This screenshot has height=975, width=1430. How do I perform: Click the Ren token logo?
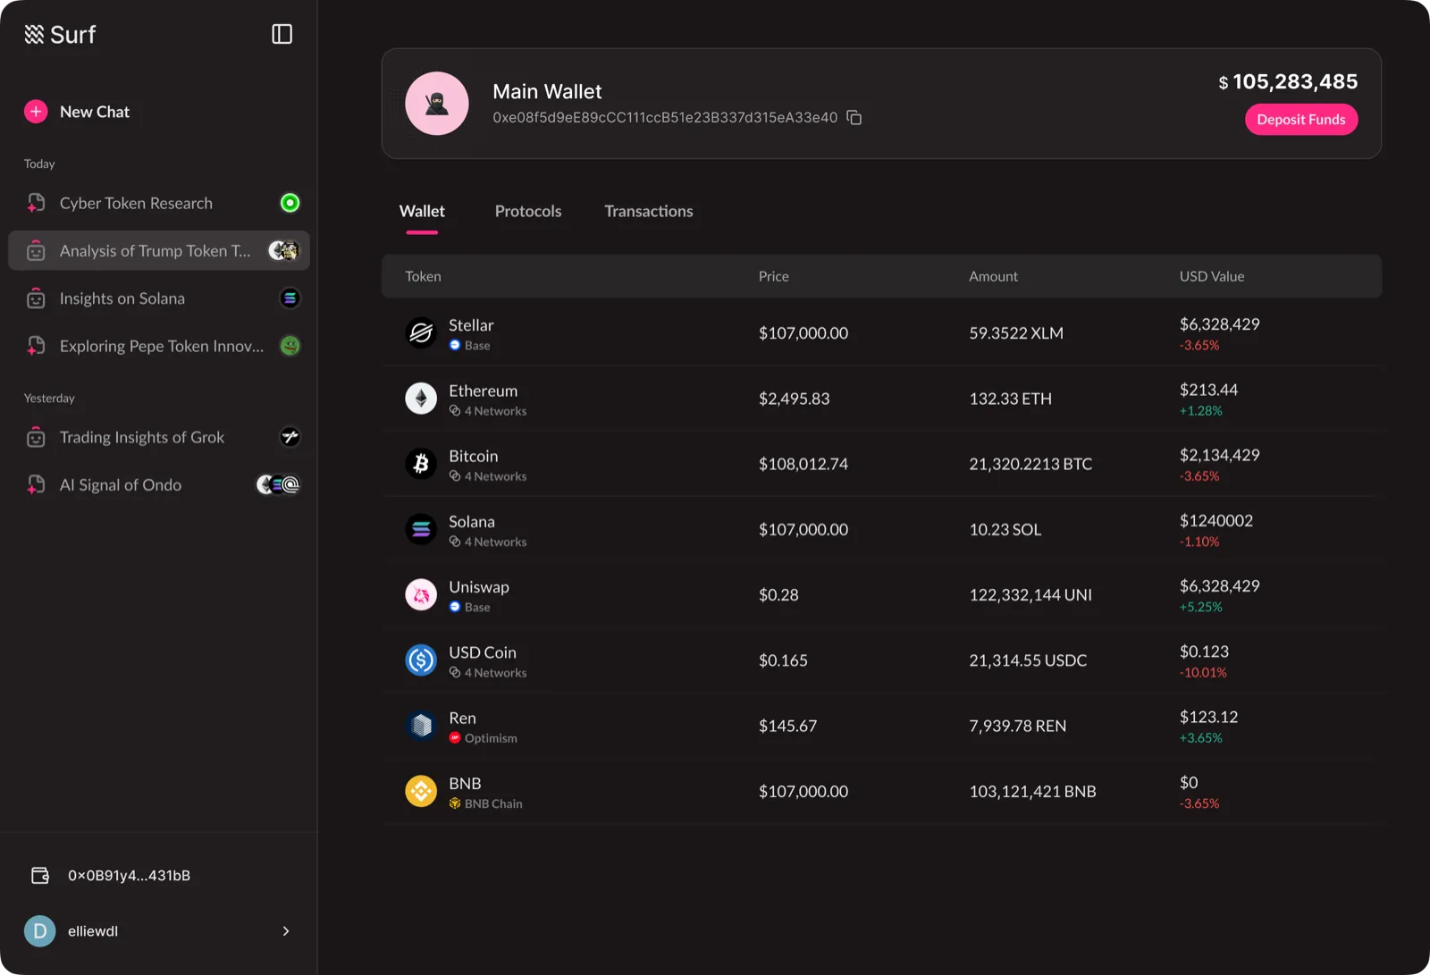tap(421, 726)
